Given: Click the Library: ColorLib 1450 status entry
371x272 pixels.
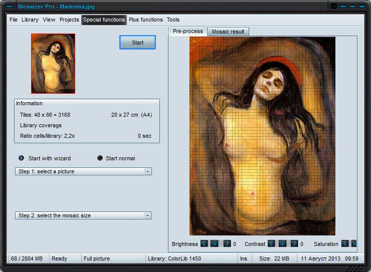Looking at the screenshot, I should tap(174, 258).
